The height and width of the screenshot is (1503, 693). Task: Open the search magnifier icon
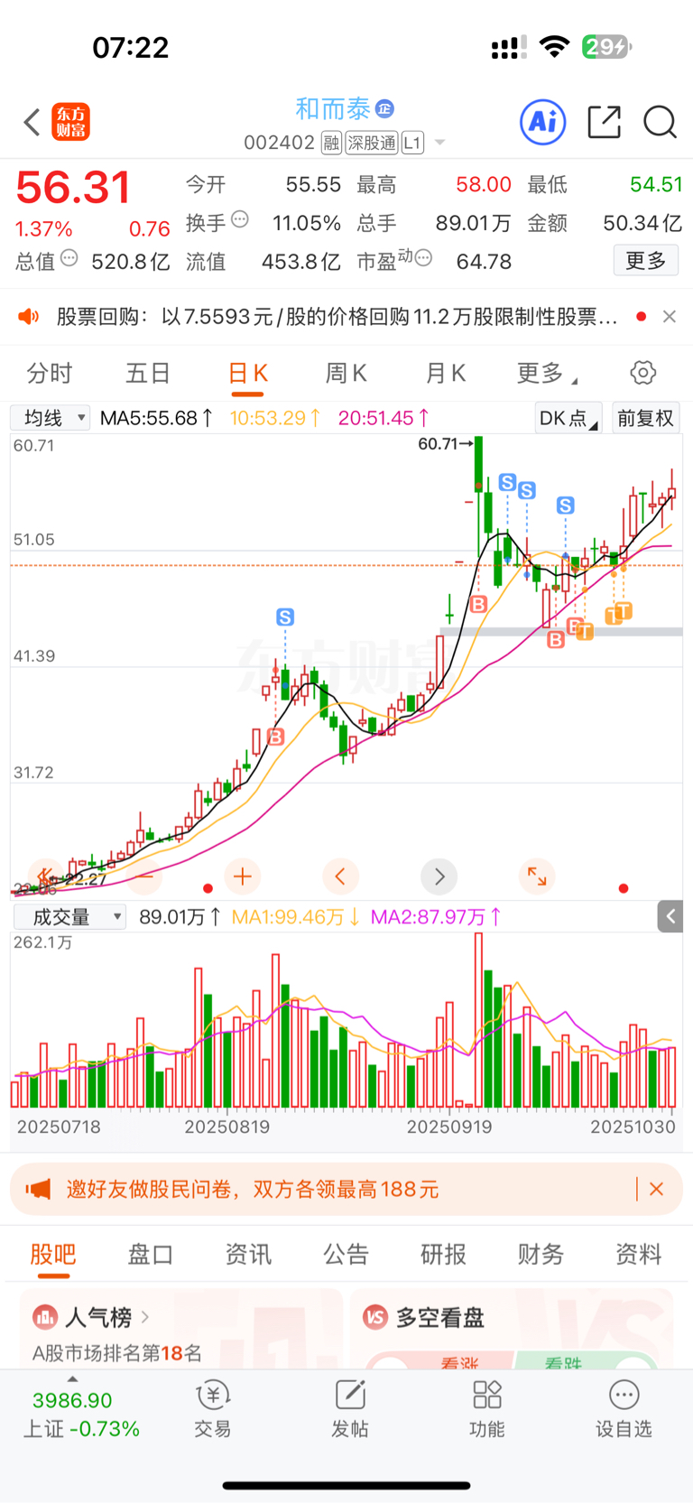point(660,122)
